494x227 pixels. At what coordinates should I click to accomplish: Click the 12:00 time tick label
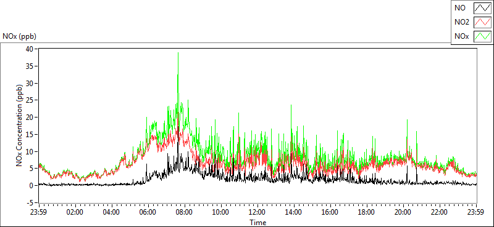(x=257, y=212)
